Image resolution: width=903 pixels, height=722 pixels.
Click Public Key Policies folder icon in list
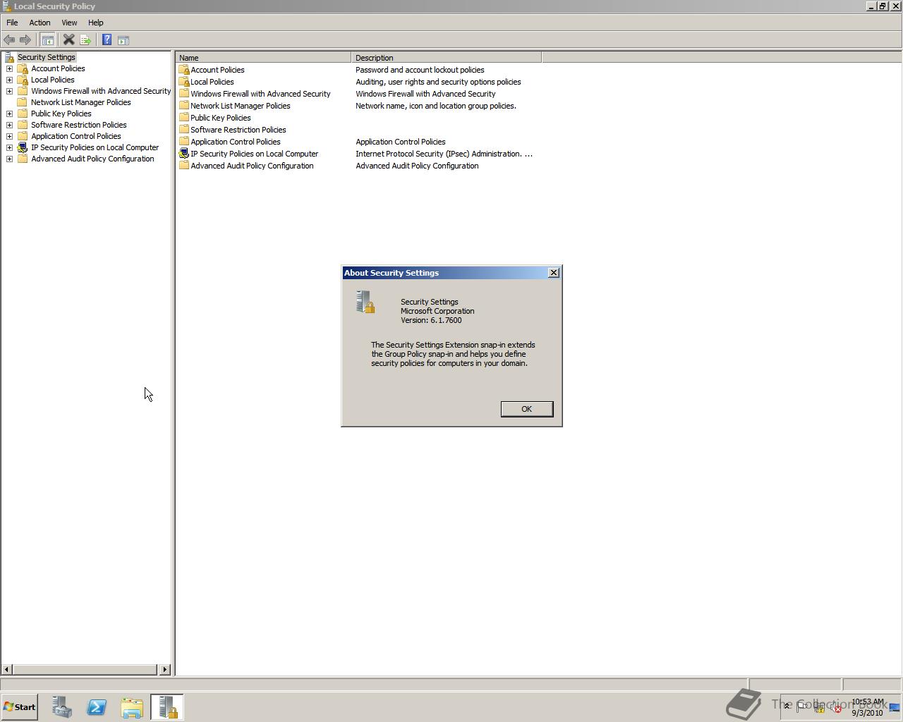[x=184, y=118]
